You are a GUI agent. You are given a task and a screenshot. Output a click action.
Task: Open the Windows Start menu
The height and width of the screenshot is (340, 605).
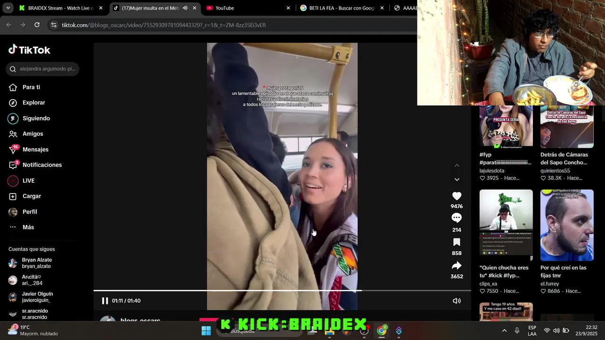(x=206, y=331)
